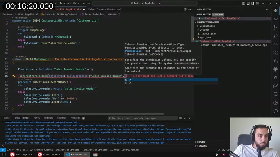Open the Source Control view
The width and height of the screenshot is (280, 157).
click(275, 27)
